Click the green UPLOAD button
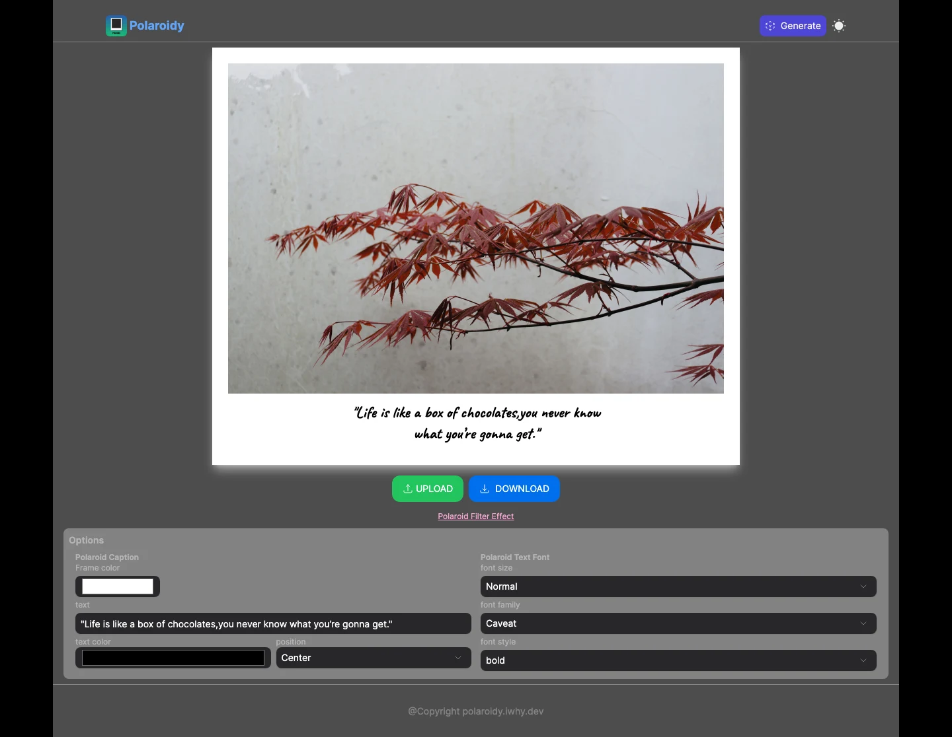The height and width of the screenshot is (737, 952). (x=428, y=489)
